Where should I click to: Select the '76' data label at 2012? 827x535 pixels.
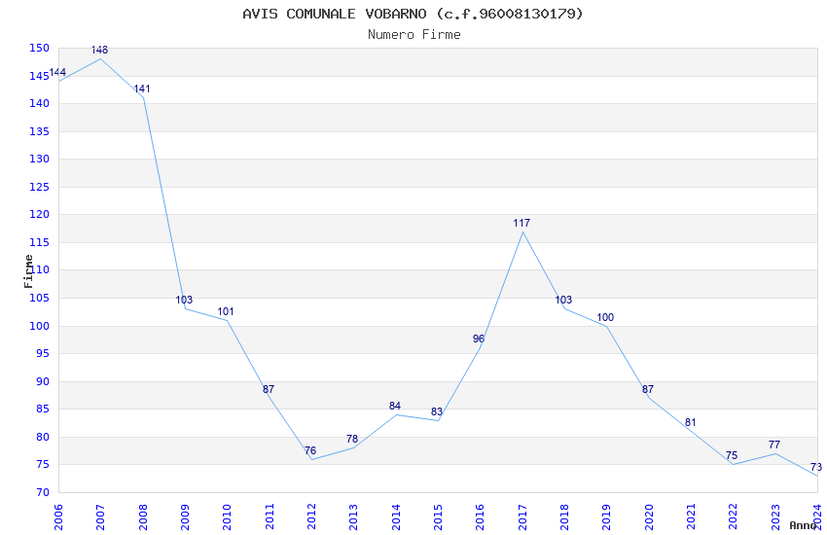pyautogui.click(x=310, y=450)
